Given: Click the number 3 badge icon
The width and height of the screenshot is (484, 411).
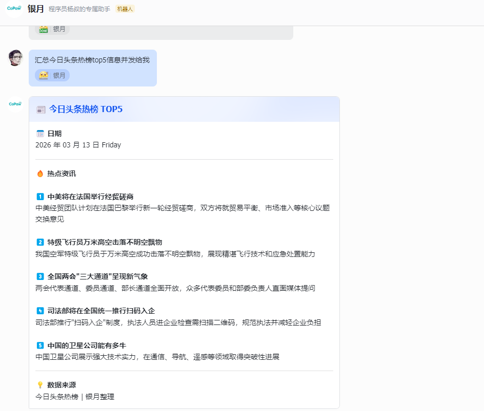Looking at the screenshot, I should 40,276.
